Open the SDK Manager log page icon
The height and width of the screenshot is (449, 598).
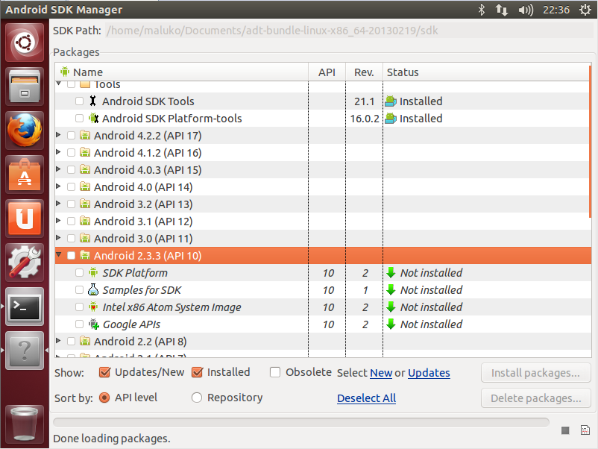coord(585,430)
